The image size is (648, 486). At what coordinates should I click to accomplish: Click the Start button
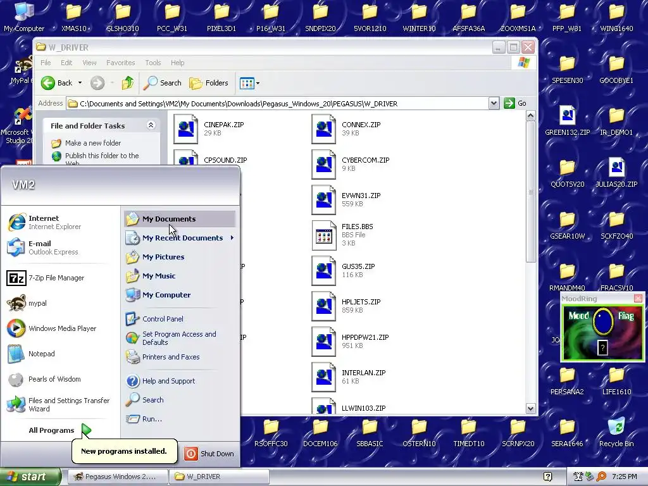pyautogui.click(x=30, y=477)
